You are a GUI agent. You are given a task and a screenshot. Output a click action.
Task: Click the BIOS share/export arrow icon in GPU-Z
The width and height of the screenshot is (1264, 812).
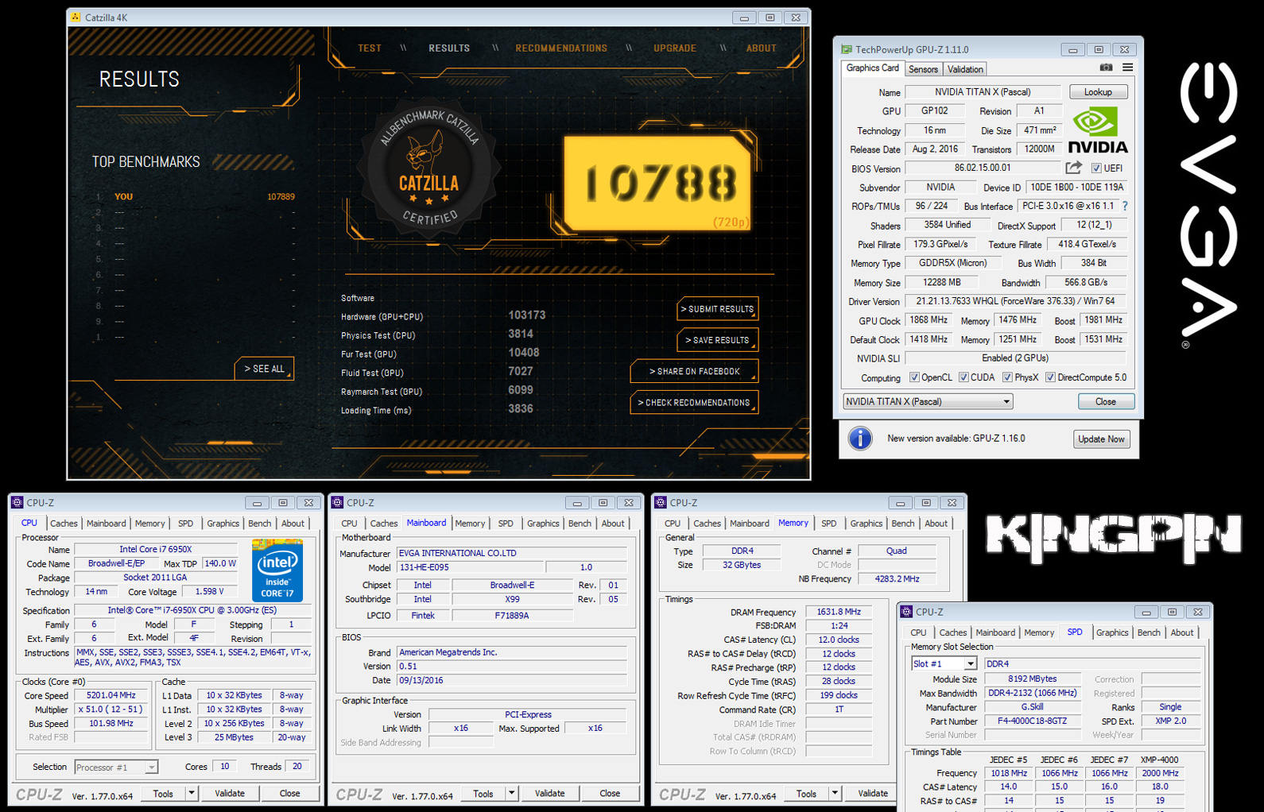click(1073, 168)
